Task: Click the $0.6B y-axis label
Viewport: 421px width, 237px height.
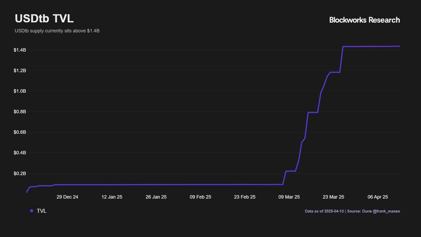Action: point(20,132)
